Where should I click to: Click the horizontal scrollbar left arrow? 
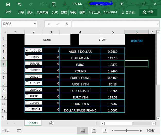pos(102,123)
